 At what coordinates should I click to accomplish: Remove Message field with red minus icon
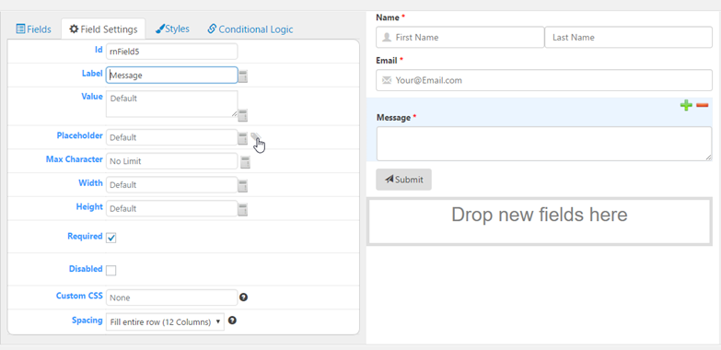(x=703, y=106)
